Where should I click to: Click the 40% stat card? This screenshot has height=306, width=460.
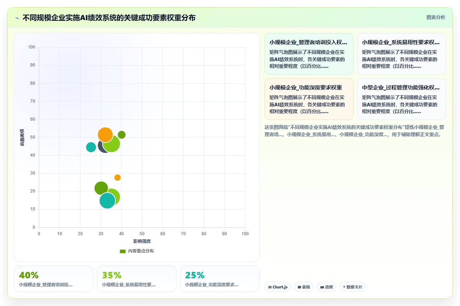(x=54, y=279)
